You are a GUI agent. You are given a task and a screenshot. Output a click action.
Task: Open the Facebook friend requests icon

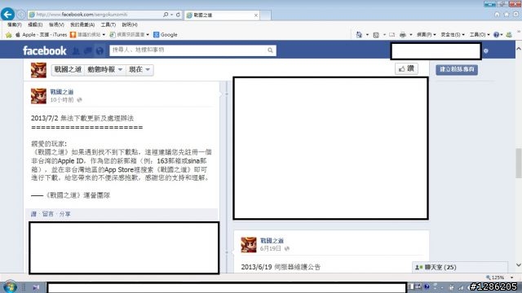click(76, 50)
